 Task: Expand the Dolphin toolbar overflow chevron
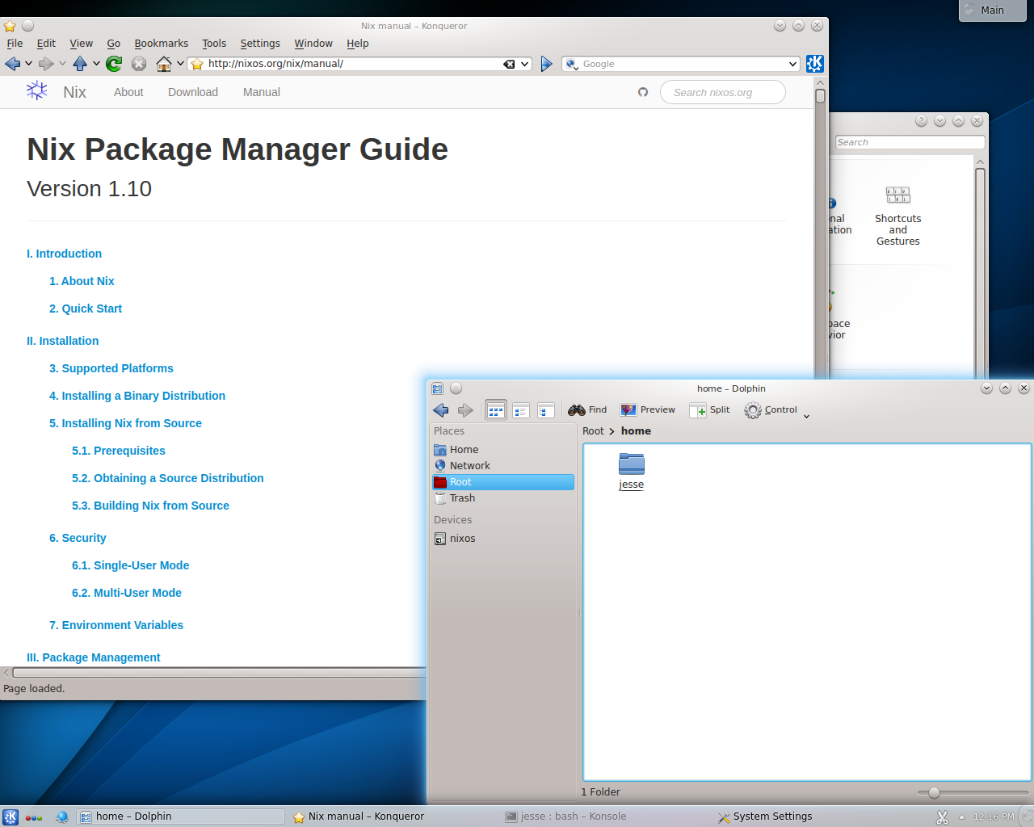point(806,416)
